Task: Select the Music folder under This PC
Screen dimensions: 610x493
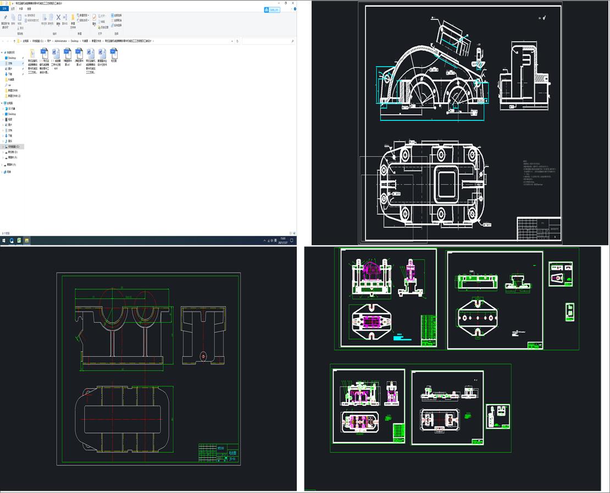Action: pos(9,141)
